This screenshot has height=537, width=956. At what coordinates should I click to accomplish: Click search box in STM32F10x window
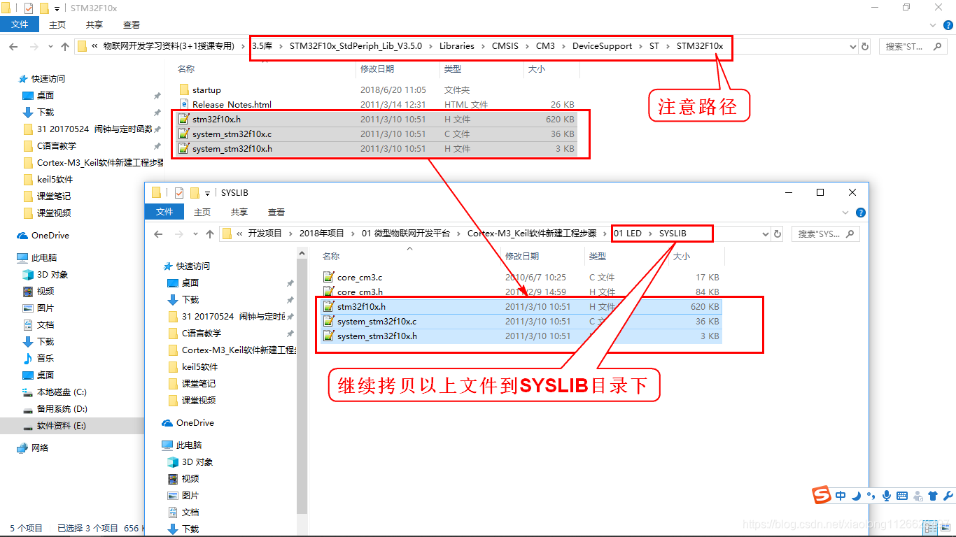[x=913, y=46]
